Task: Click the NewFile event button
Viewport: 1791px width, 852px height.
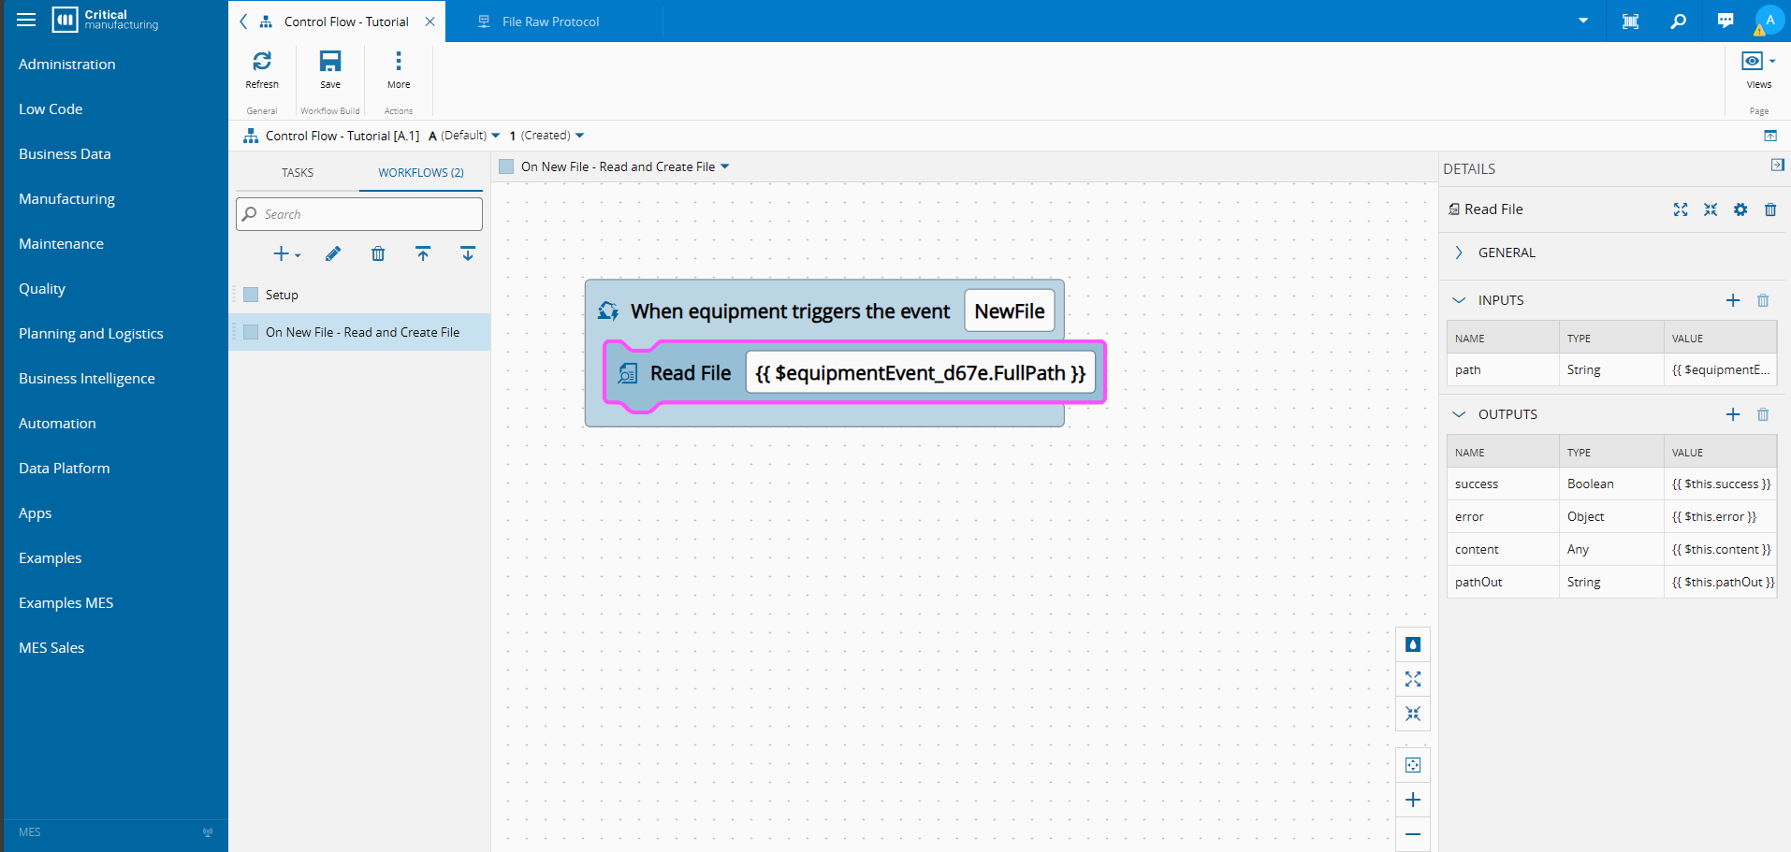Action: [1009, 311]
